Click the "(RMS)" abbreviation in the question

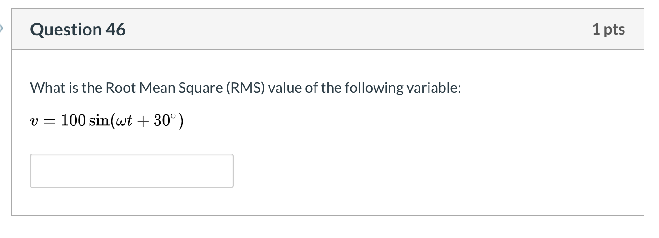coord(245,88)
